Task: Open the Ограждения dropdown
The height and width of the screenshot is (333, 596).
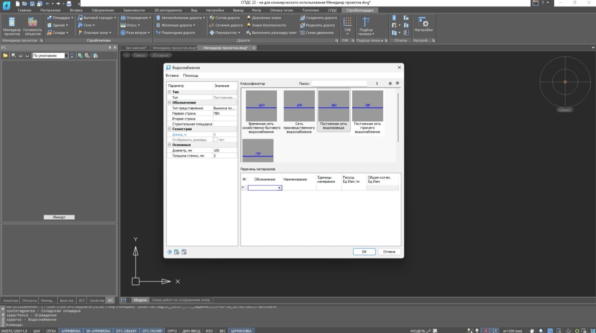Action: (x=136, y=18)
